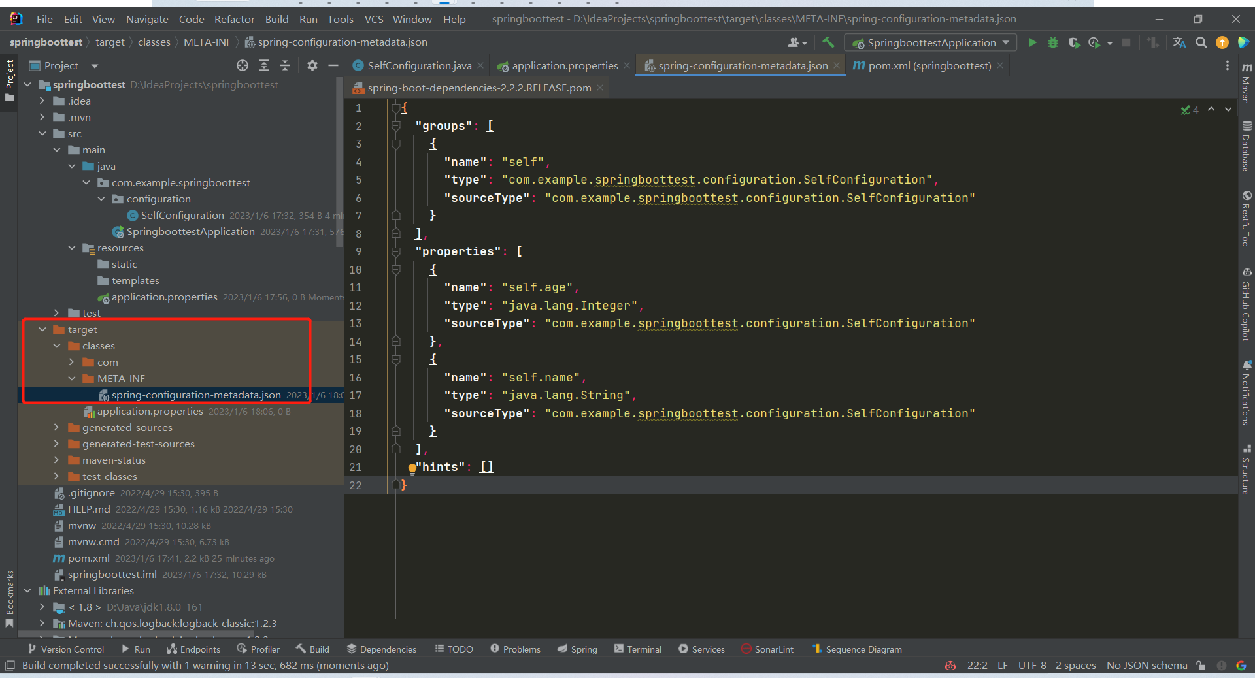This screenshot has width=1255, height=678.
Task: Select HELP.md in the project tree
Action: click(89, 509)
